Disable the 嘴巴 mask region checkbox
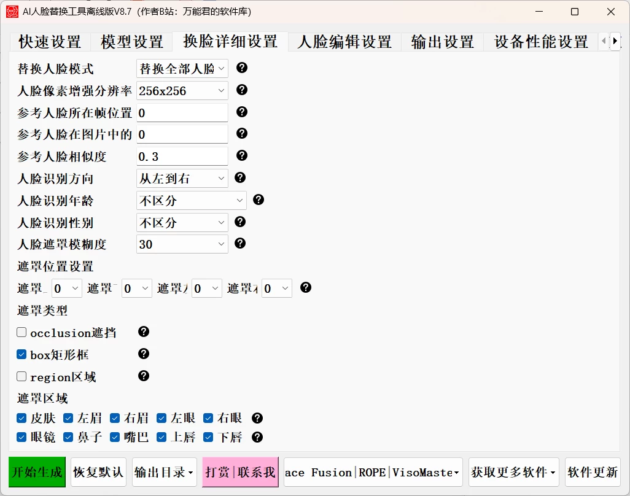This screenshot has width=630, height=496. [114, 437]
